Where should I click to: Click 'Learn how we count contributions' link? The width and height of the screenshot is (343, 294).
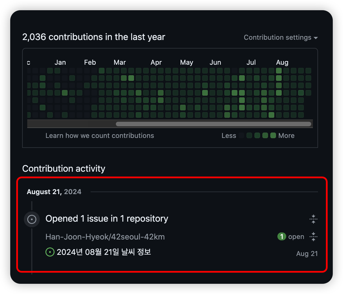click(x=100, y=136)
